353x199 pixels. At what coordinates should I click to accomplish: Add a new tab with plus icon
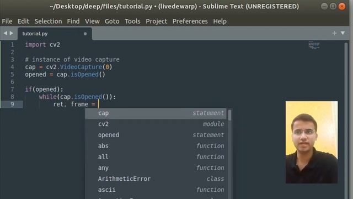pyautogui.click(x=334, y=33)
